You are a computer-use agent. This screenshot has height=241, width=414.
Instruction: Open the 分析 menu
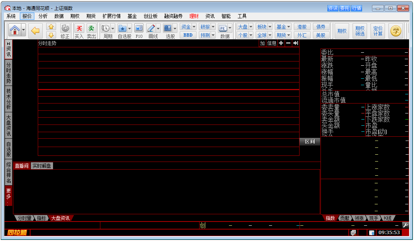(x=43, y=16)
